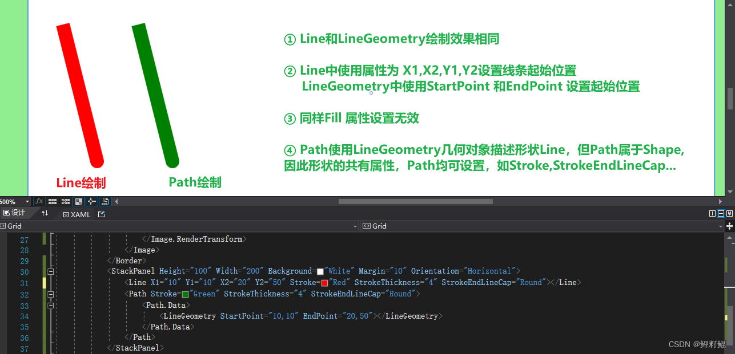Open the left Grid breadcrumb dropdown
735x354 pixels.
pyautogui.click(x=355, y=226)
